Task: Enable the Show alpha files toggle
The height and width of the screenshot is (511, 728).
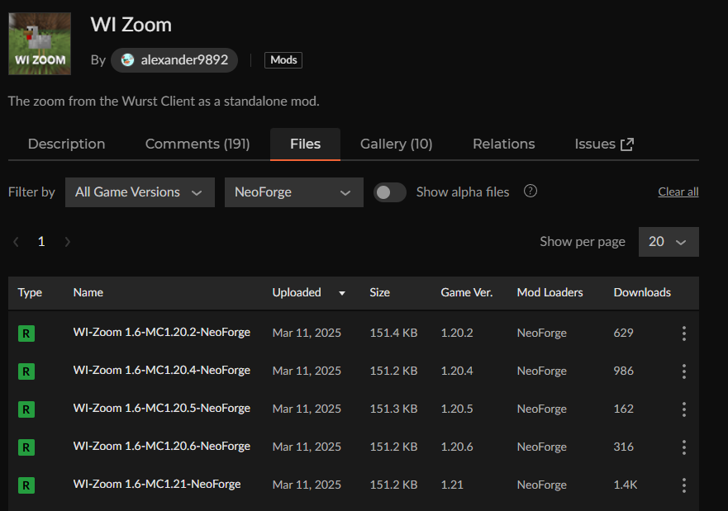Action: click(x=390, y=192)
